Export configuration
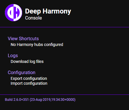This screenshot has width=129, height=110. [x=29, y=78]
